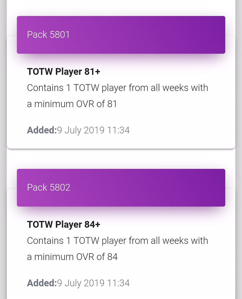Click the "Pack 5801" title text
Viewport: 242px width, 299px height.
coord(48,35)
